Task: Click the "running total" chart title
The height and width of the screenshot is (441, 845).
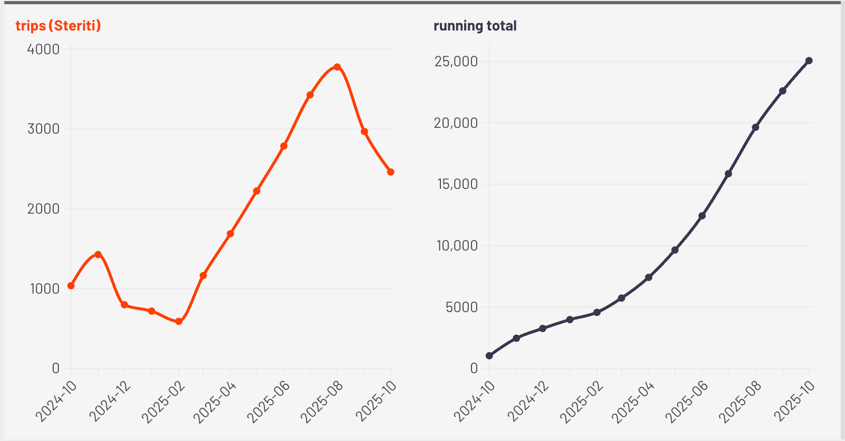Action: coord(475,26)
